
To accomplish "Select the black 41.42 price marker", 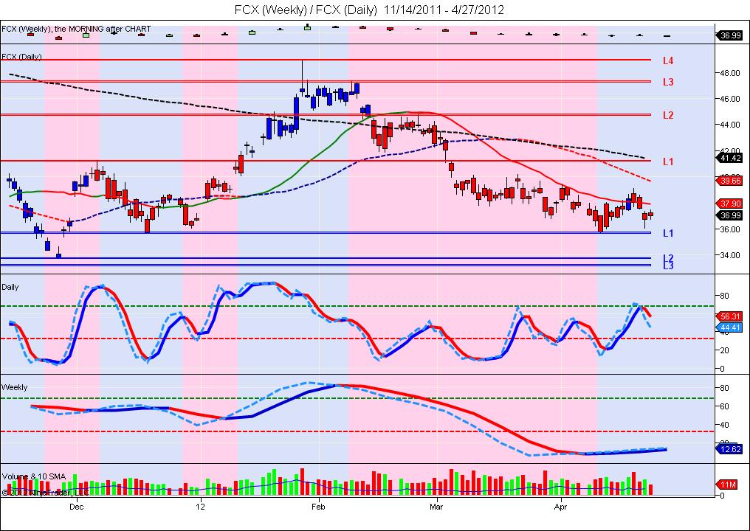I will click(x=729, y=158).
